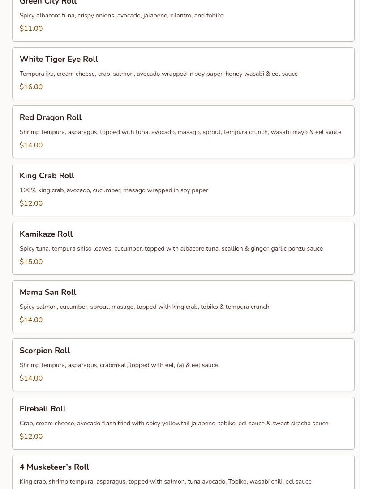Image resolution: width=369 pixels, height=489 pixels.
Task: Select the Red Dragon Roll heading
Action: point(51,117)
